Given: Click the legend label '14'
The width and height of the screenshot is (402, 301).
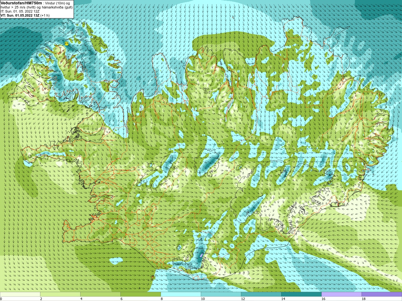Looking at the screenshot, I should tap(283, 299).
